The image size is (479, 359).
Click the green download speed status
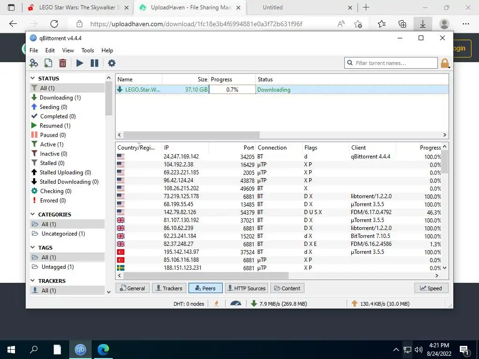pyautogui.click(x=279, y=304)
